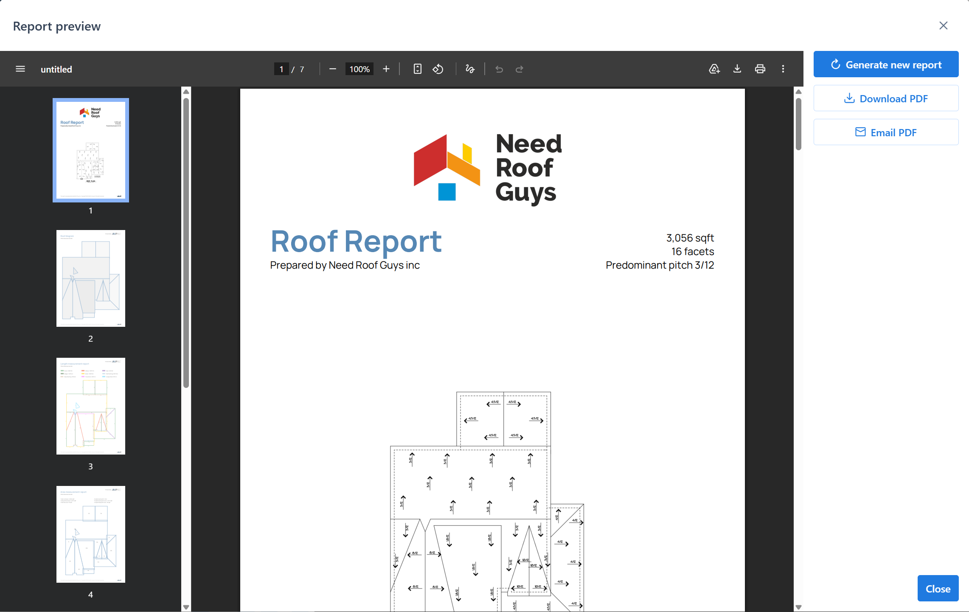Image resolution: width=969 pixels, height=612 pixels.
Task: Close the Report preview dialog with X
Action: [x=944, y=26]
